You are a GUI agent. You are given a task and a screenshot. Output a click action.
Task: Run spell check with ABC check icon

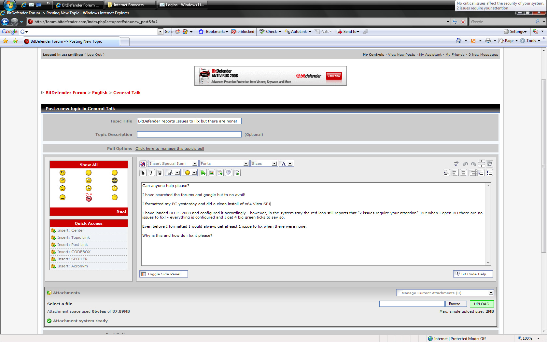click(x=456, y=164)
